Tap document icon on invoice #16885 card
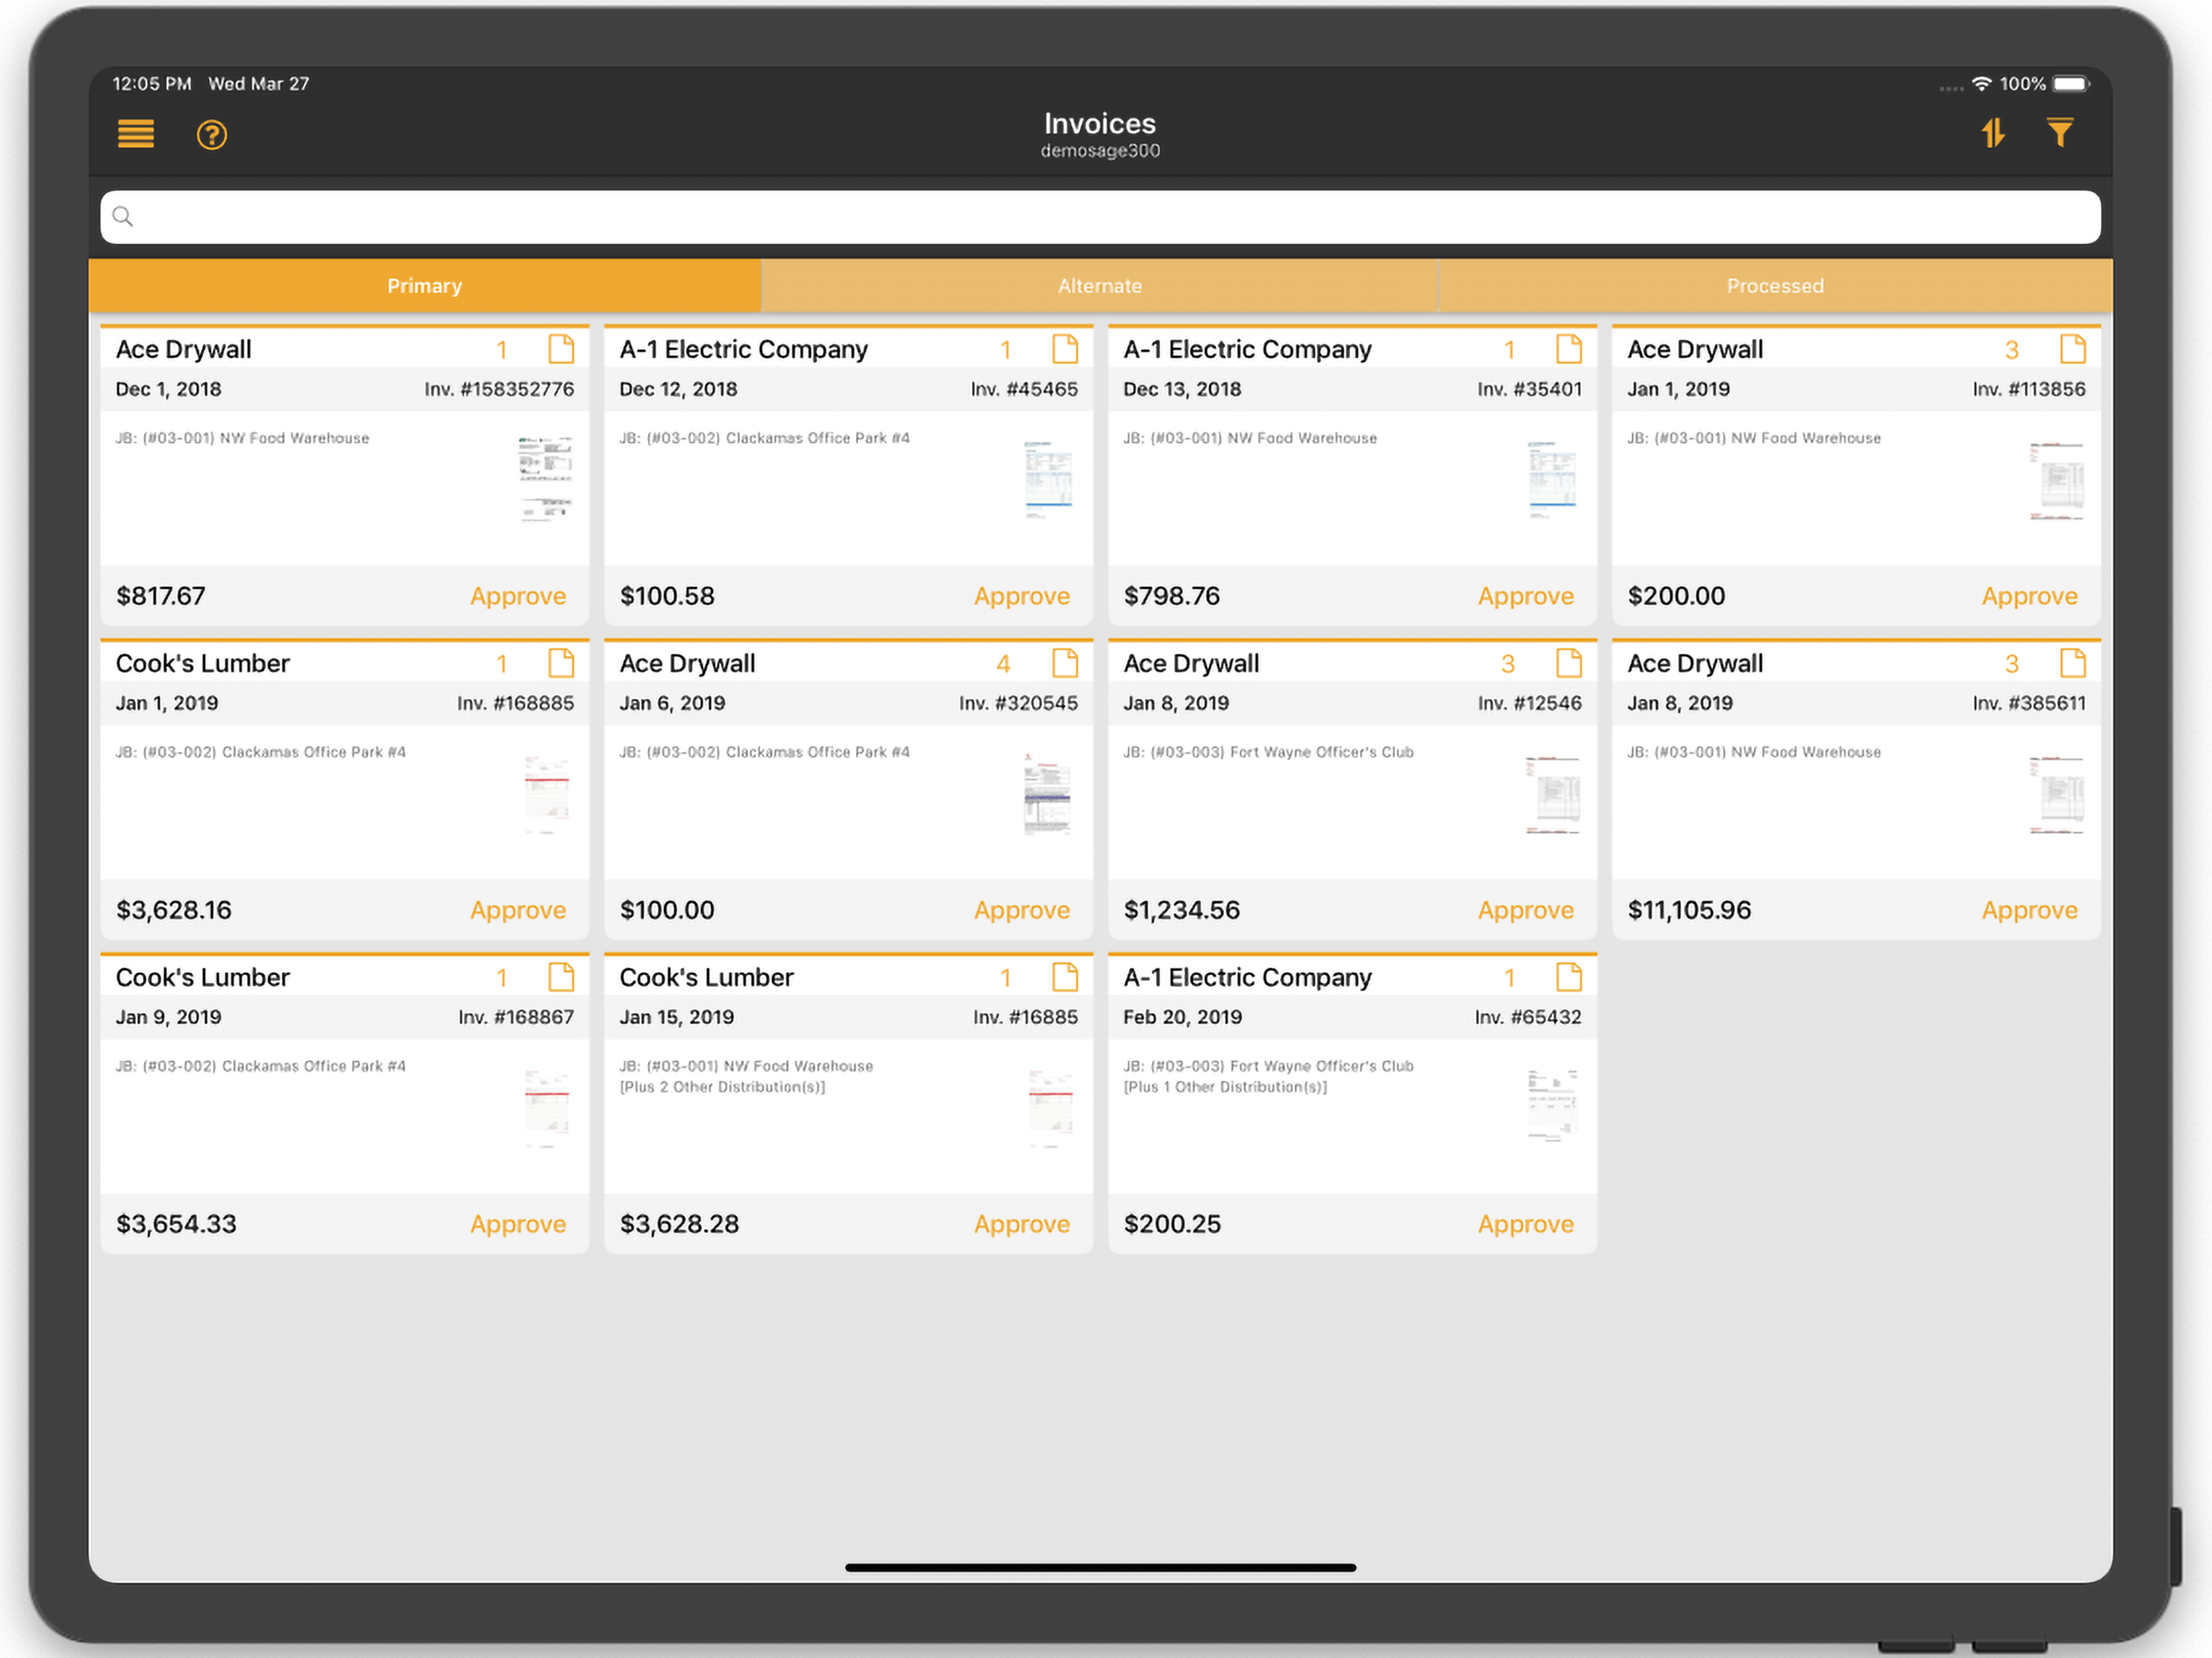 click(x=1065, y=977)
